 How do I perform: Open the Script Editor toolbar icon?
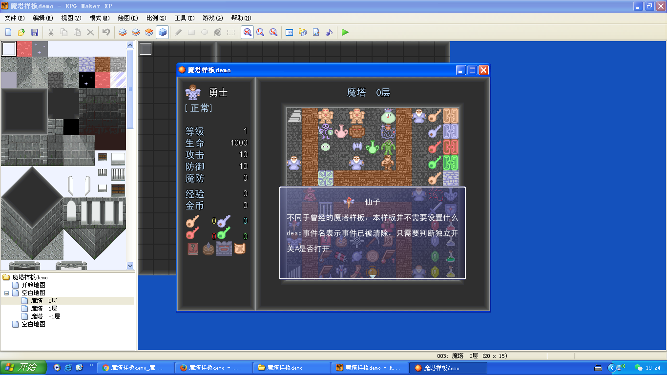[316, 32]
